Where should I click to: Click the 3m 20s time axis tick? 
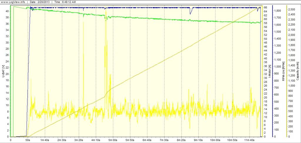(x=79, y=140)
